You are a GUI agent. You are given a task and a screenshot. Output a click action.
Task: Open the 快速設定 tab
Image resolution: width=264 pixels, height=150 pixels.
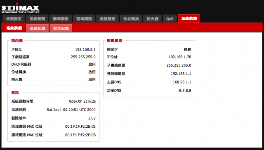tap(14, 18)
